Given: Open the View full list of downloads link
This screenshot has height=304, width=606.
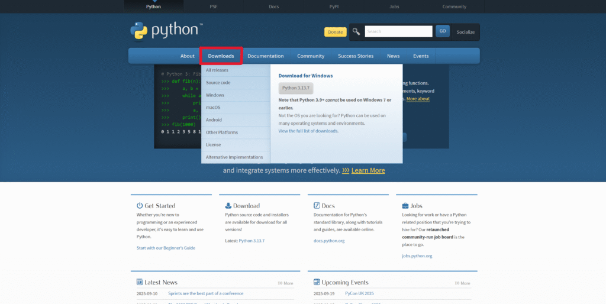Looking at the screenshot, I should tap(308, 131).
